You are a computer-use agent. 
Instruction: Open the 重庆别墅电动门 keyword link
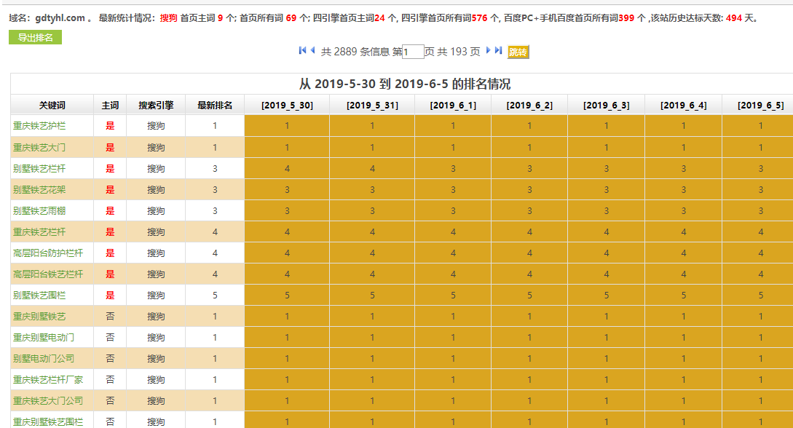pyautogui.click(x=44, y=337)
